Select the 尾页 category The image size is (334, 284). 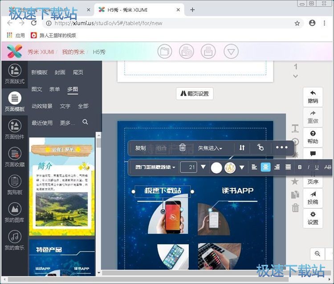coord(78,73)
